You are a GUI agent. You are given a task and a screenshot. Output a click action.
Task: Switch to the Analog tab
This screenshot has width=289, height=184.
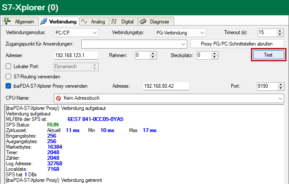[x=94, y=21]
